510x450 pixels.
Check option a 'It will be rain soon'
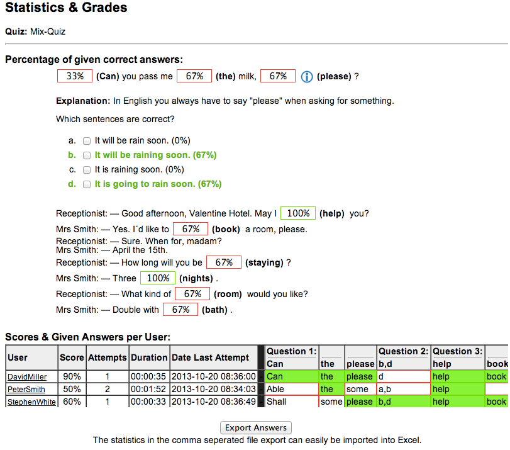pyautogui.click(x=87, y=141)
